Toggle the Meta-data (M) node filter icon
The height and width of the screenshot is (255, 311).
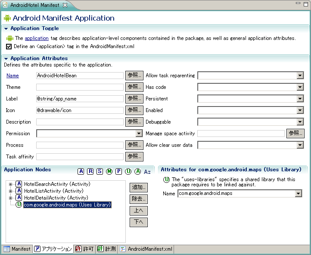[109, 171]
